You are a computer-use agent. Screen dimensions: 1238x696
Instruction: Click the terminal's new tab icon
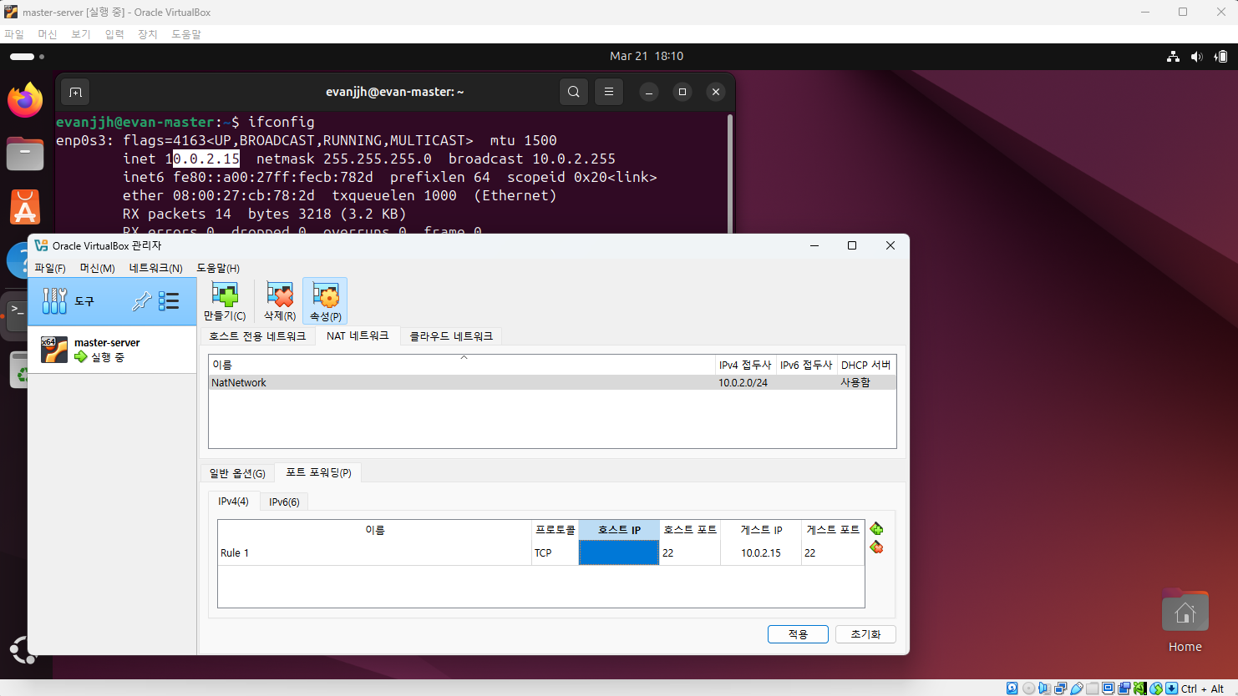coord(75,92)
